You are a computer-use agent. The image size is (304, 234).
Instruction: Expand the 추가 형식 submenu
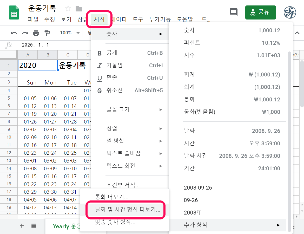coord(231,225)
